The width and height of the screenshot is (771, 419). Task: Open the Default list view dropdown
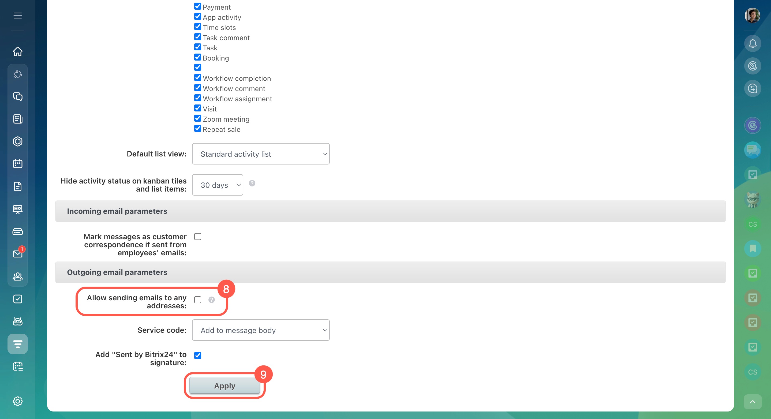[x=260, y=154]
